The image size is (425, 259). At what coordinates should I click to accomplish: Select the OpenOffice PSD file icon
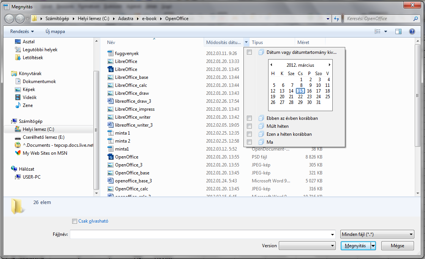(x=110, y=157)
